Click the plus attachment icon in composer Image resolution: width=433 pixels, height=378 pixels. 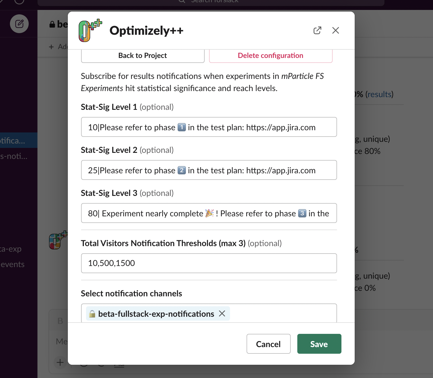tap(60, 362)
